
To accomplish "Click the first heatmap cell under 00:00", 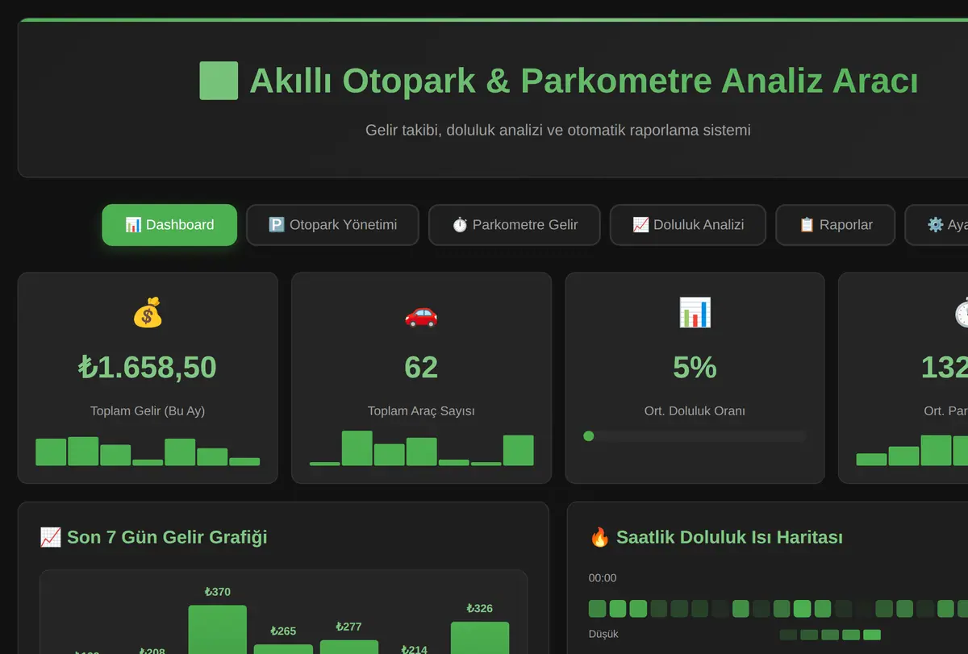I will pos(597,609).
